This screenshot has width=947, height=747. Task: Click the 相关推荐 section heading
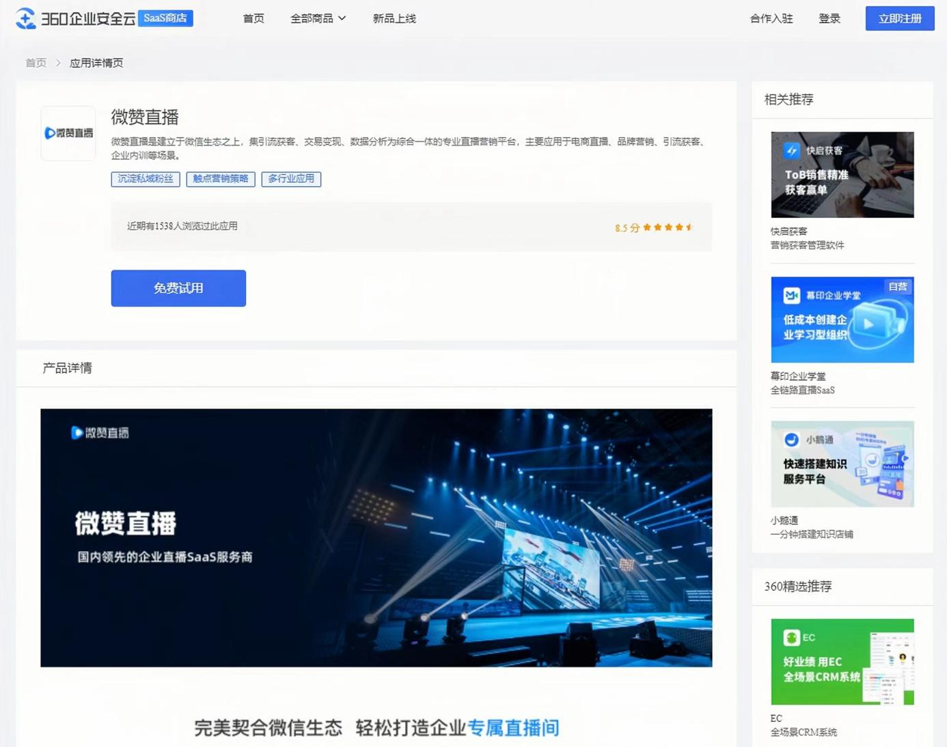pos(788,100)
